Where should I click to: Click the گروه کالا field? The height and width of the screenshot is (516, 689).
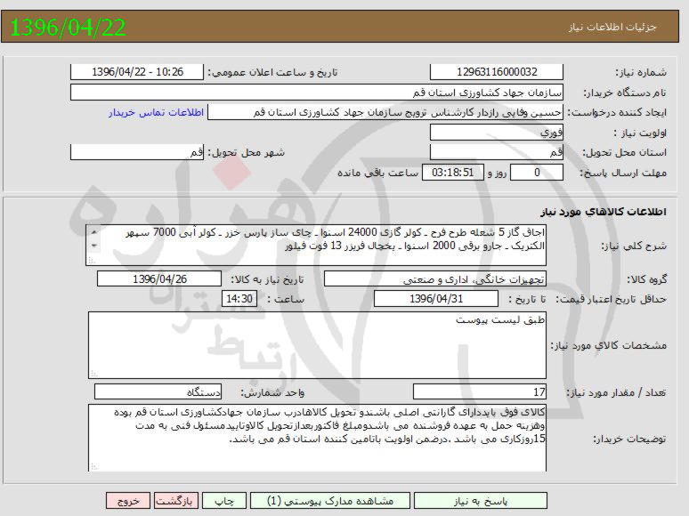tap(436, 279)
